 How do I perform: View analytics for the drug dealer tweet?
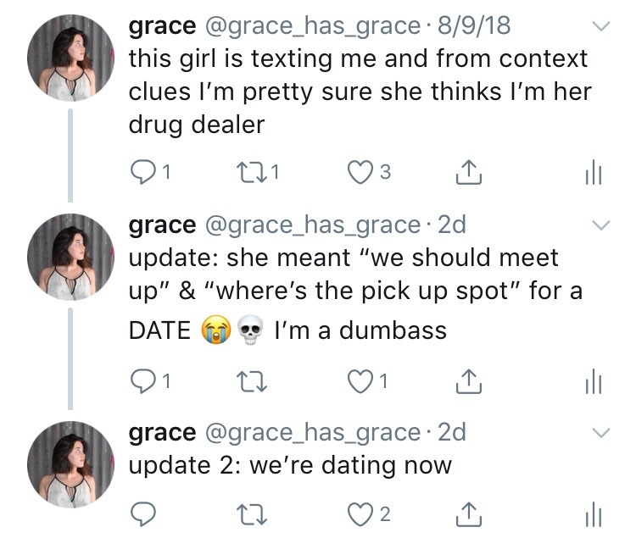(x=593, y=173)
